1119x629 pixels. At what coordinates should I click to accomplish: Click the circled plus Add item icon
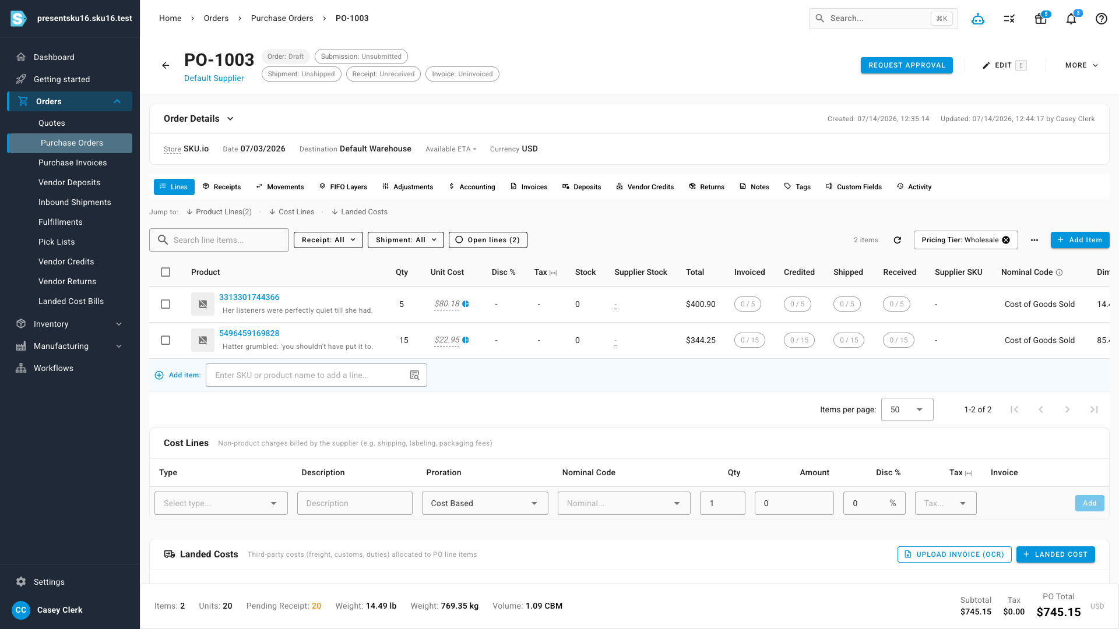(159, 375)
